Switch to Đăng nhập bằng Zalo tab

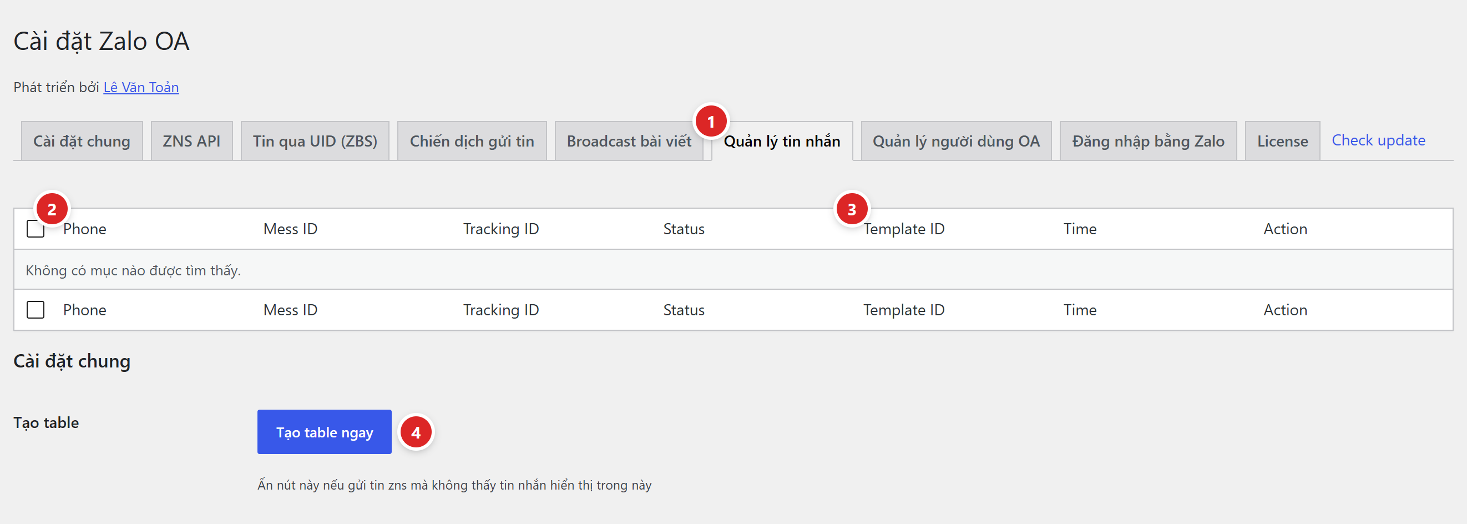point(1148,140)
